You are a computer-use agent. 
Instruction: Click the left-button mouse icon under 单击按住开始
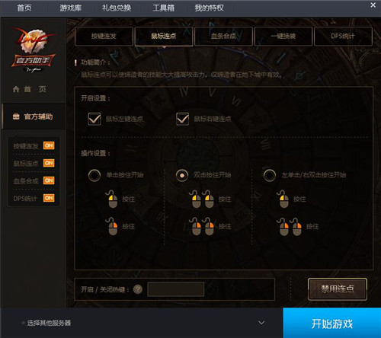112,199
